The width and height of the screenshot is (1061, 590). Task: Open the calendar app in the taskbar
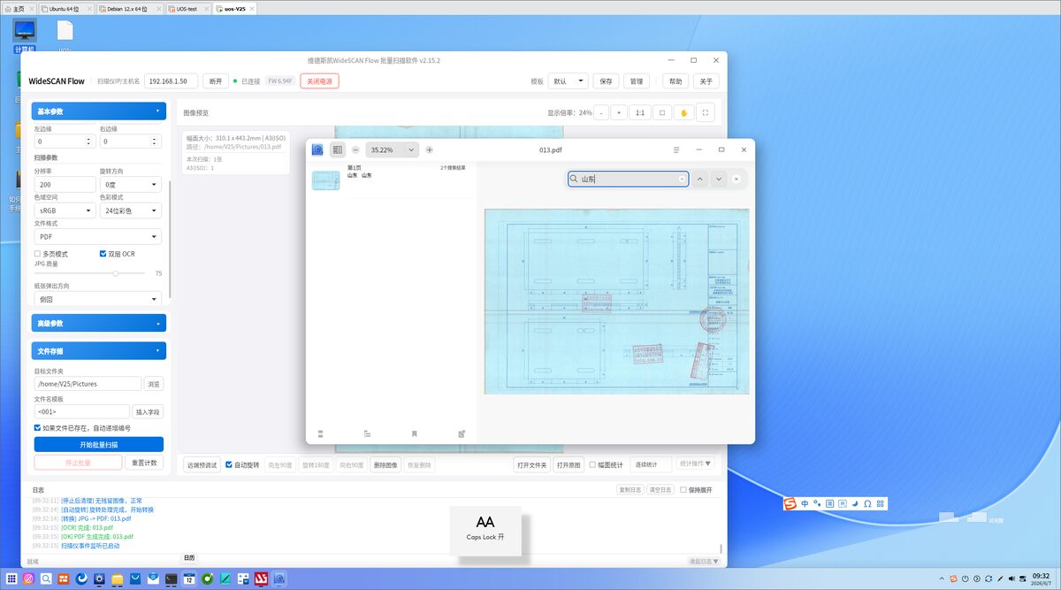tap(189, 579)
